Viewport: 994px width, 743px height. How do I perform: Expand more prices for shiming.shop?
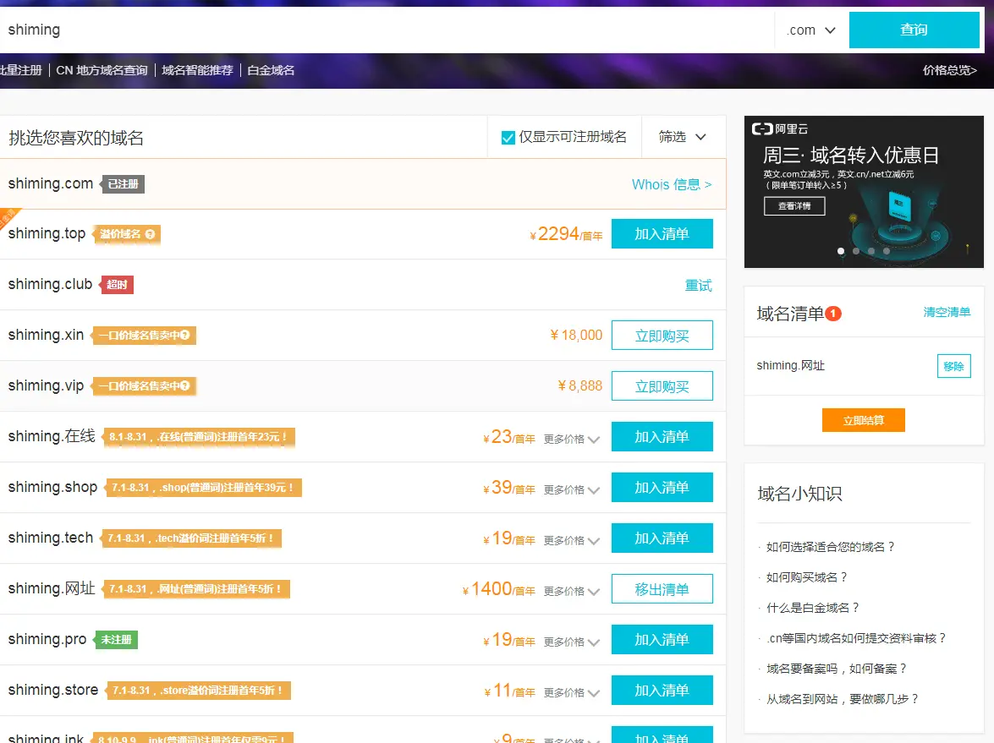tap(571, 489)
